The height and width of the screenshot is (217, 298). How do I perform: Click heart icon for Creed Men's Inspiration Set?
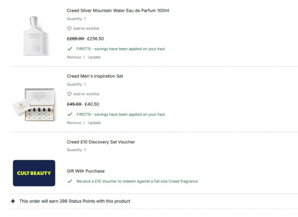pyautogui.click(x=70, y=94)
